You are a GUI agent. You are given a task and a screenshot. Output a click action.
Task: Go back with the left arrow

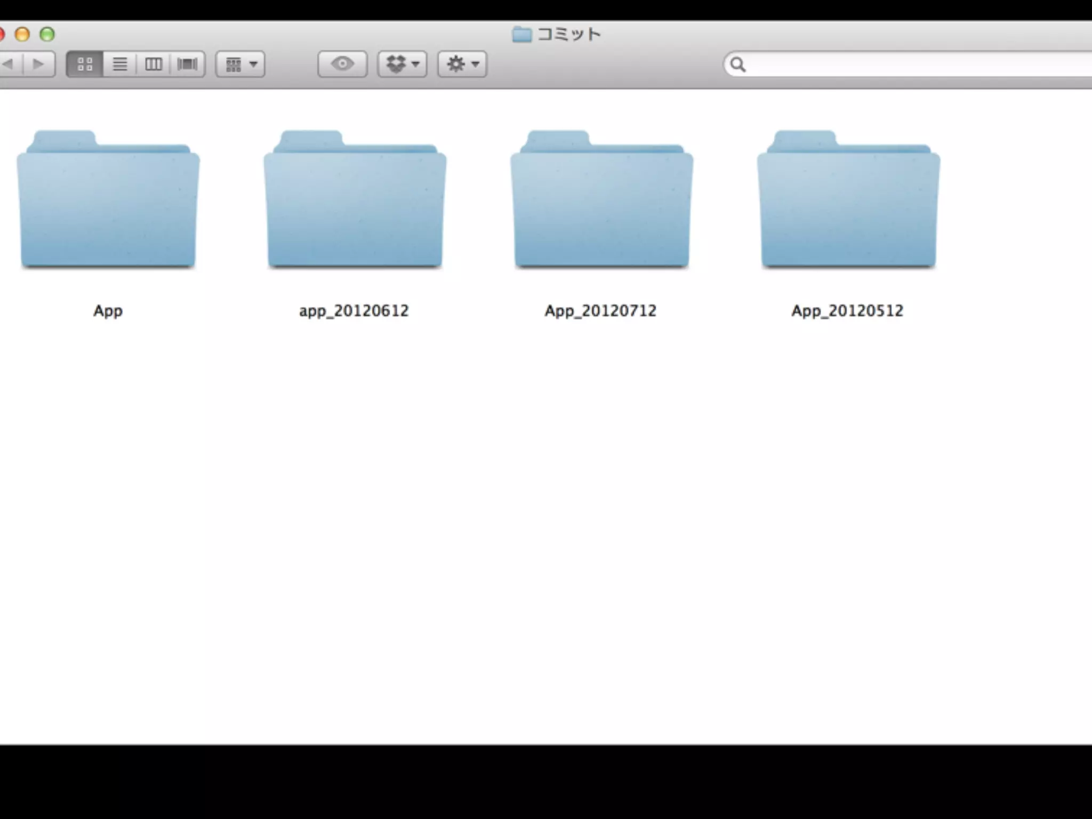tap(9, 65)
